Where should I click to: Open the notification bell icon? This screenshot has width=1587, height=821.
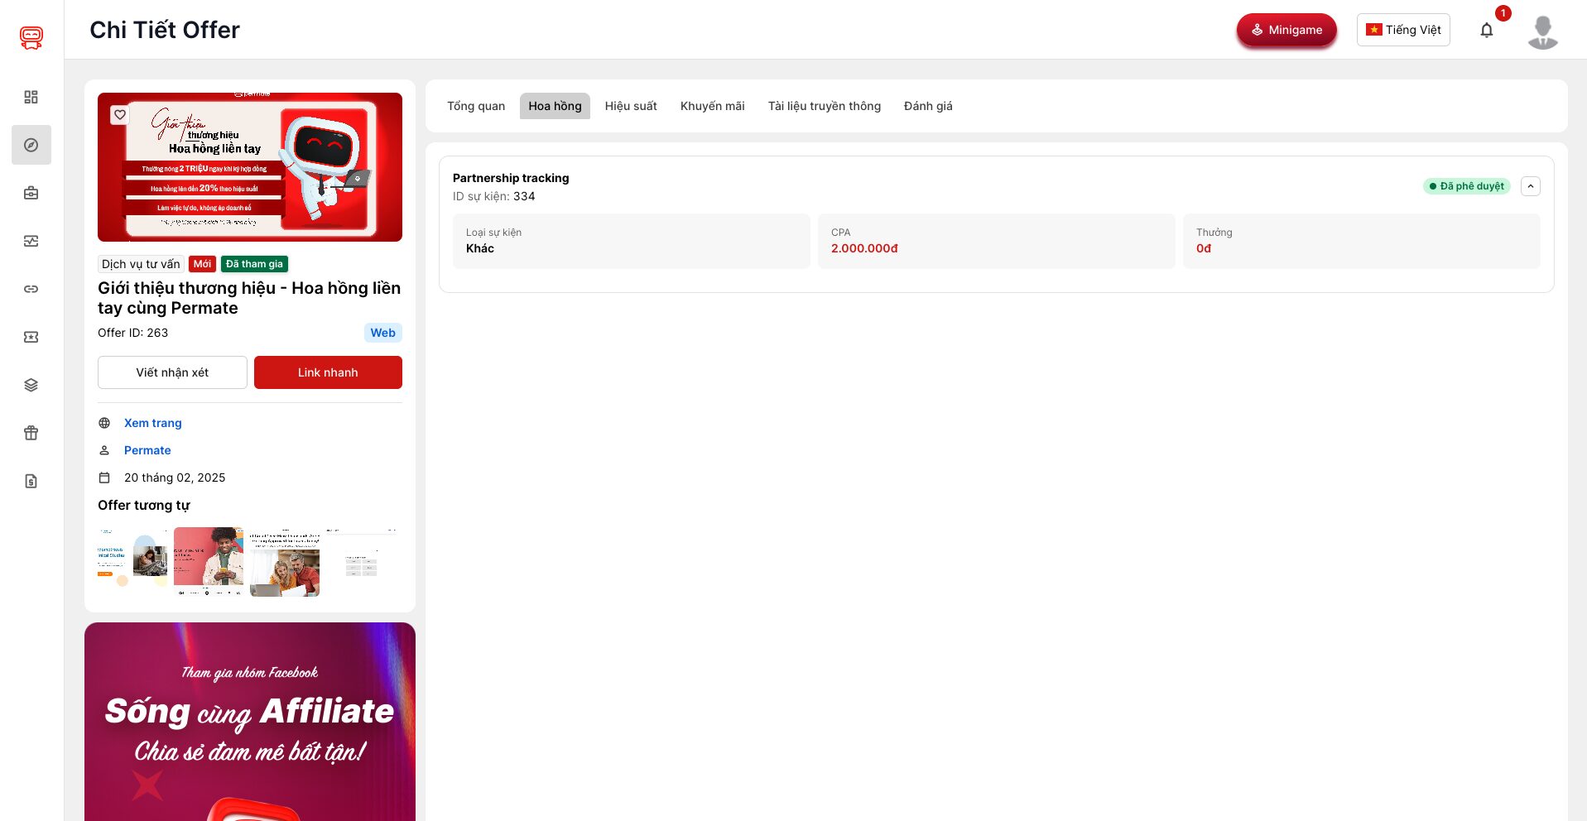point(1486,31)
